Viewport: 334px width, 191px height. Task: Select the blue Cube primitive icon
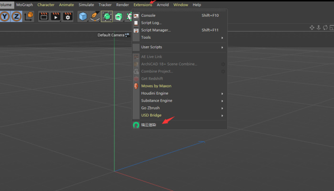83,17
